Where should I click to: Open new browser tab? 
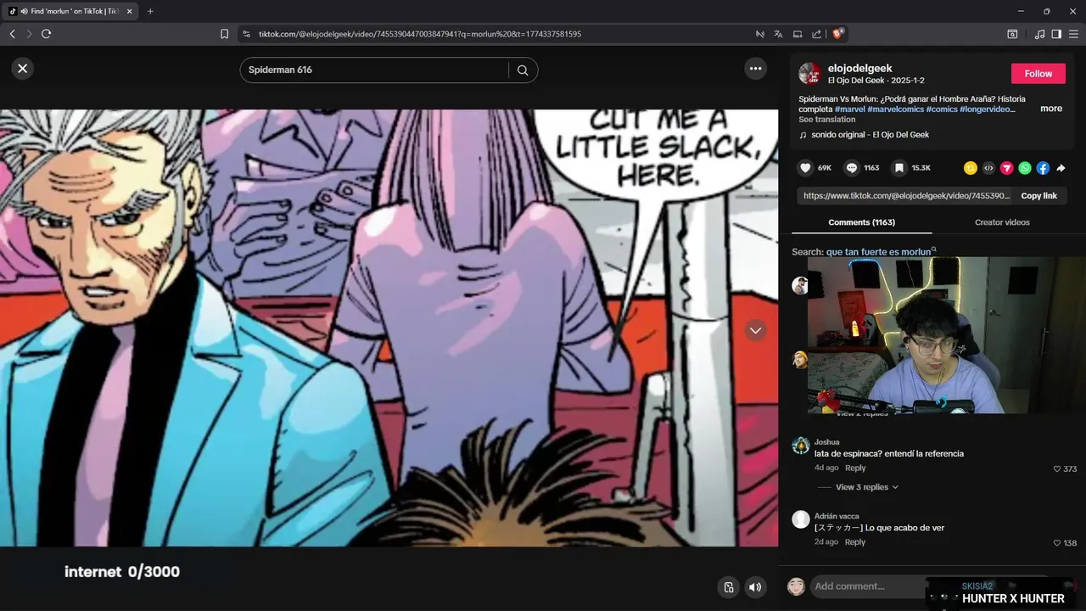pyautogui.click(x=150, y=11)
